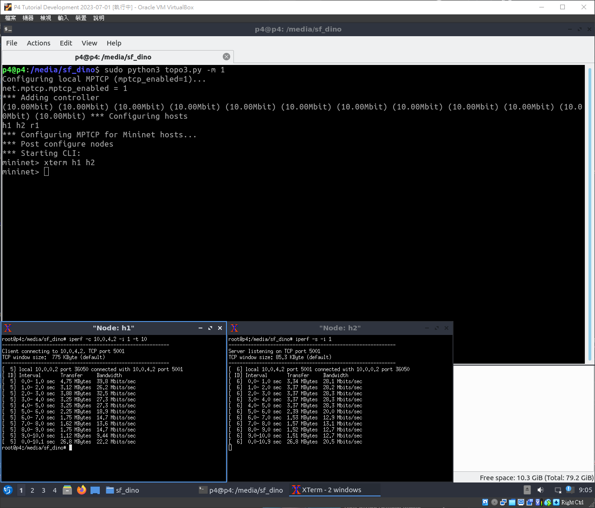Screen dimensions: 595x508
Task: Click the Node h1 shell prompt cursor
Action: [71, 448]
